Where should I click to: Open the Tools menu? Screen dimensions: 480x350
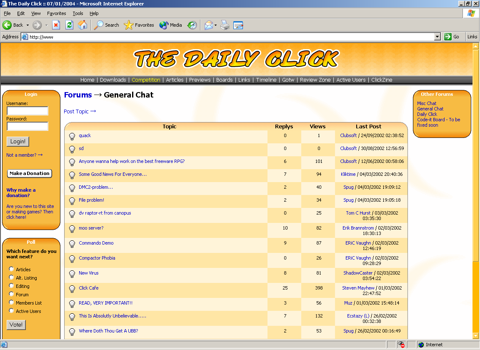click(78, 13)
